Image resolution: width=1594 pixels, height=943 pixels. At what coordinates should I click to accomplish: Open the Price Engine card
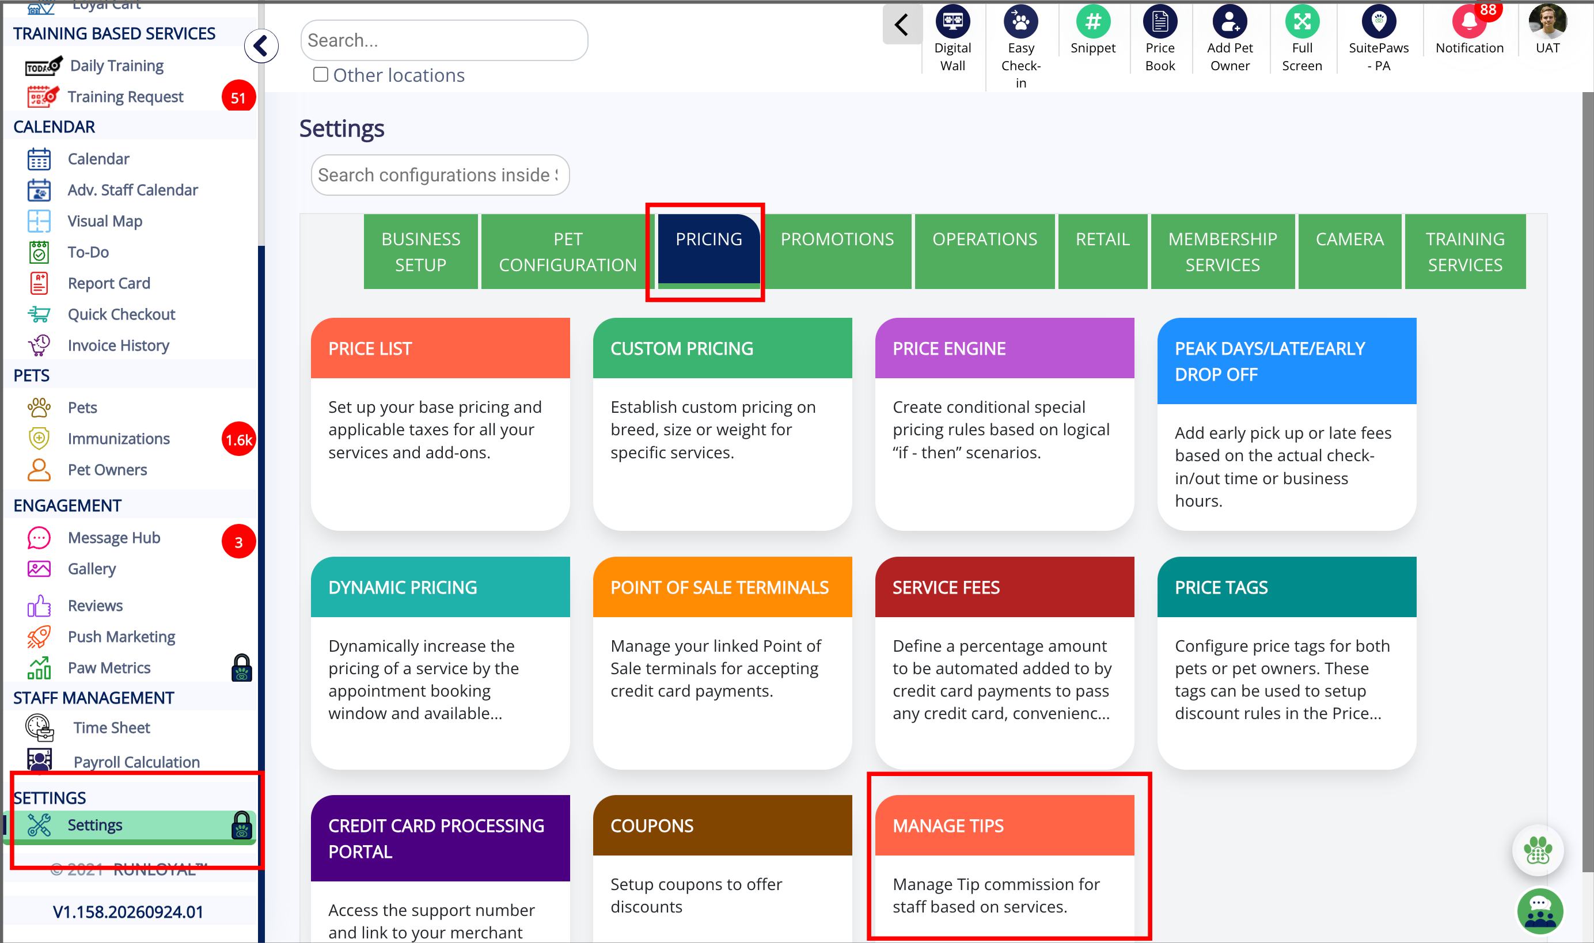click(x=1004, y=424)
